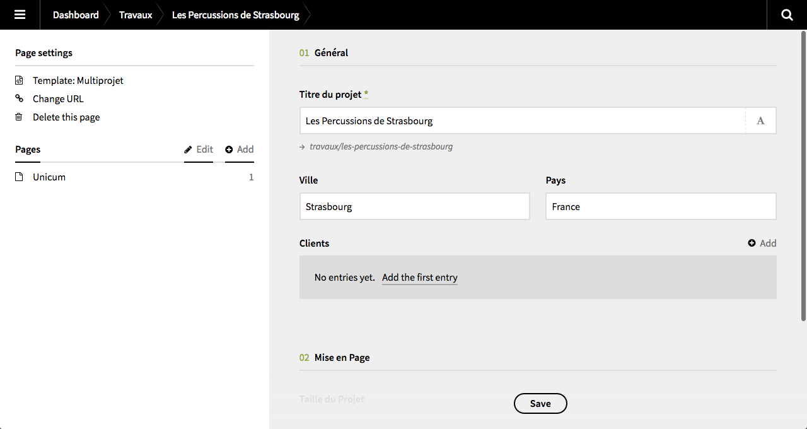Go to Dashboard in the breadcrumb
The height and width of the screenshot is (429, 807).
(76, 15)
